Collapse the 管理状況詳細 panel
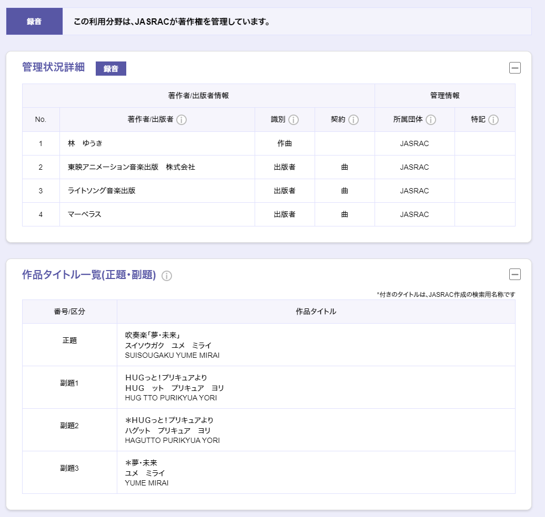Image resolution: width=545 pixels, height=517 pixels. click(515, 68)
